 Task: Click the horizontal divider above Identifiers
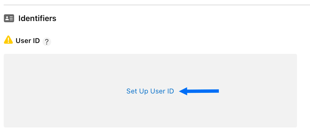(157, 5)
